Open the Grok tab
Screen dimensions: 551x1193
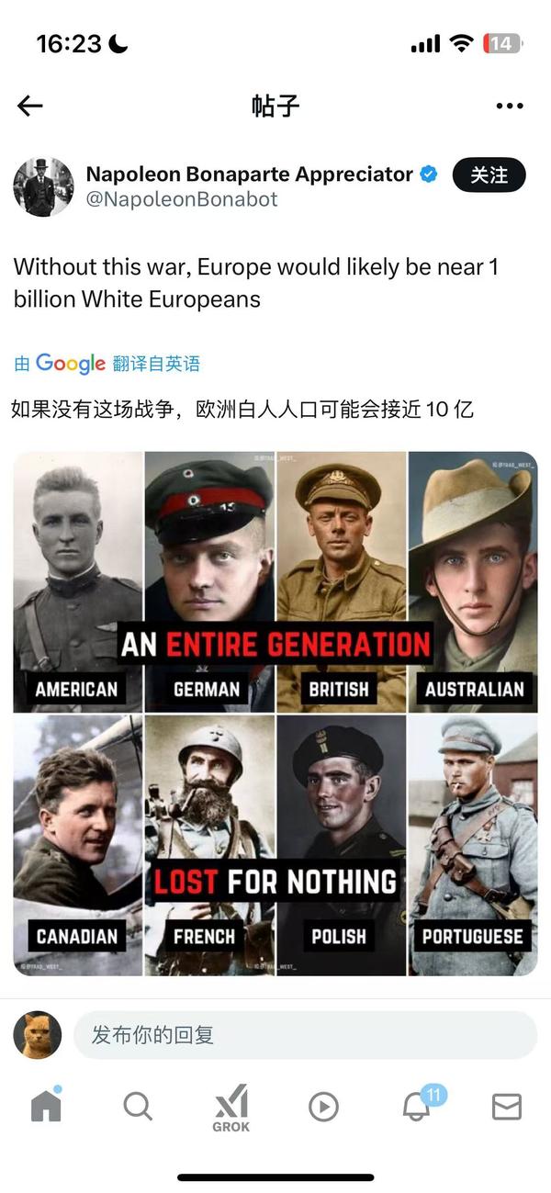coord(231,1108)
